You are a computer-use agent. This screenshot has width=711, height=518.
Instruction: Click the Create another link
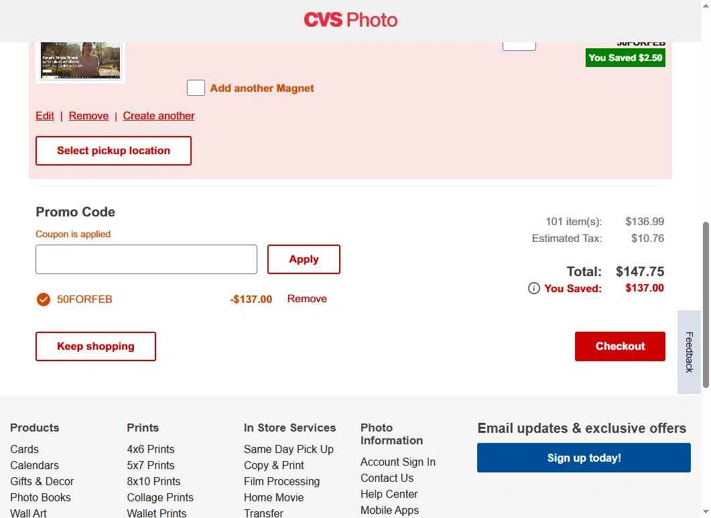[x=159, y=116]
